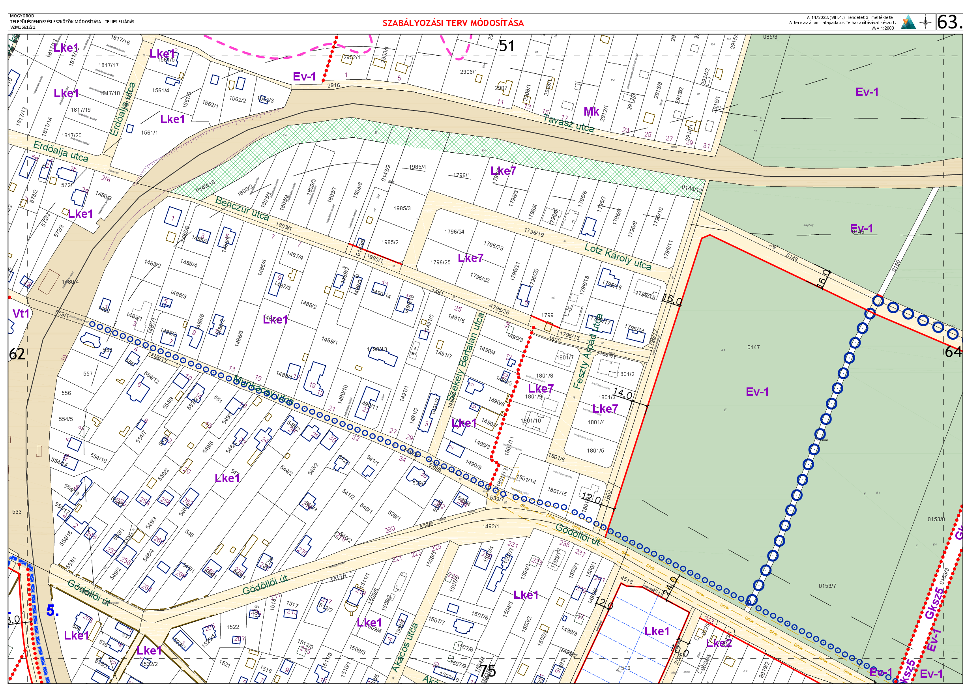Click the 'Lotz Károly utca' street label
This screenshot has height=692, width=979.
(618, 257)
